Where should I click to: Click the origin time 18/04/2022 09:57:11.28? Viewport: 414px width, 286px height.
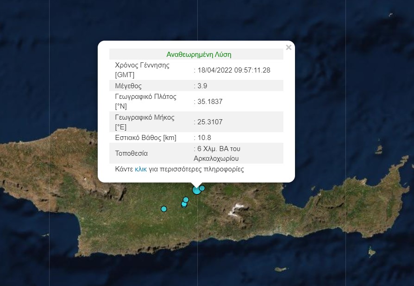point(233,70)
